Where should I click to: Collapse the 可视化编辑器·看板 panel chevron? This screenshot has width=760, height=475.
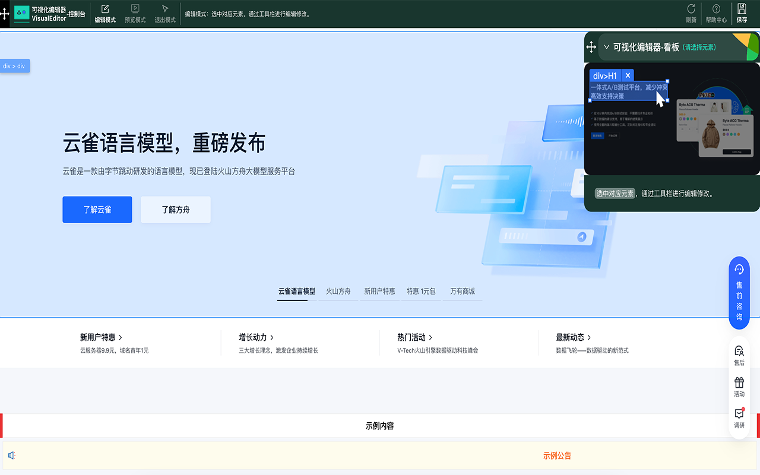tap(606, 46)
